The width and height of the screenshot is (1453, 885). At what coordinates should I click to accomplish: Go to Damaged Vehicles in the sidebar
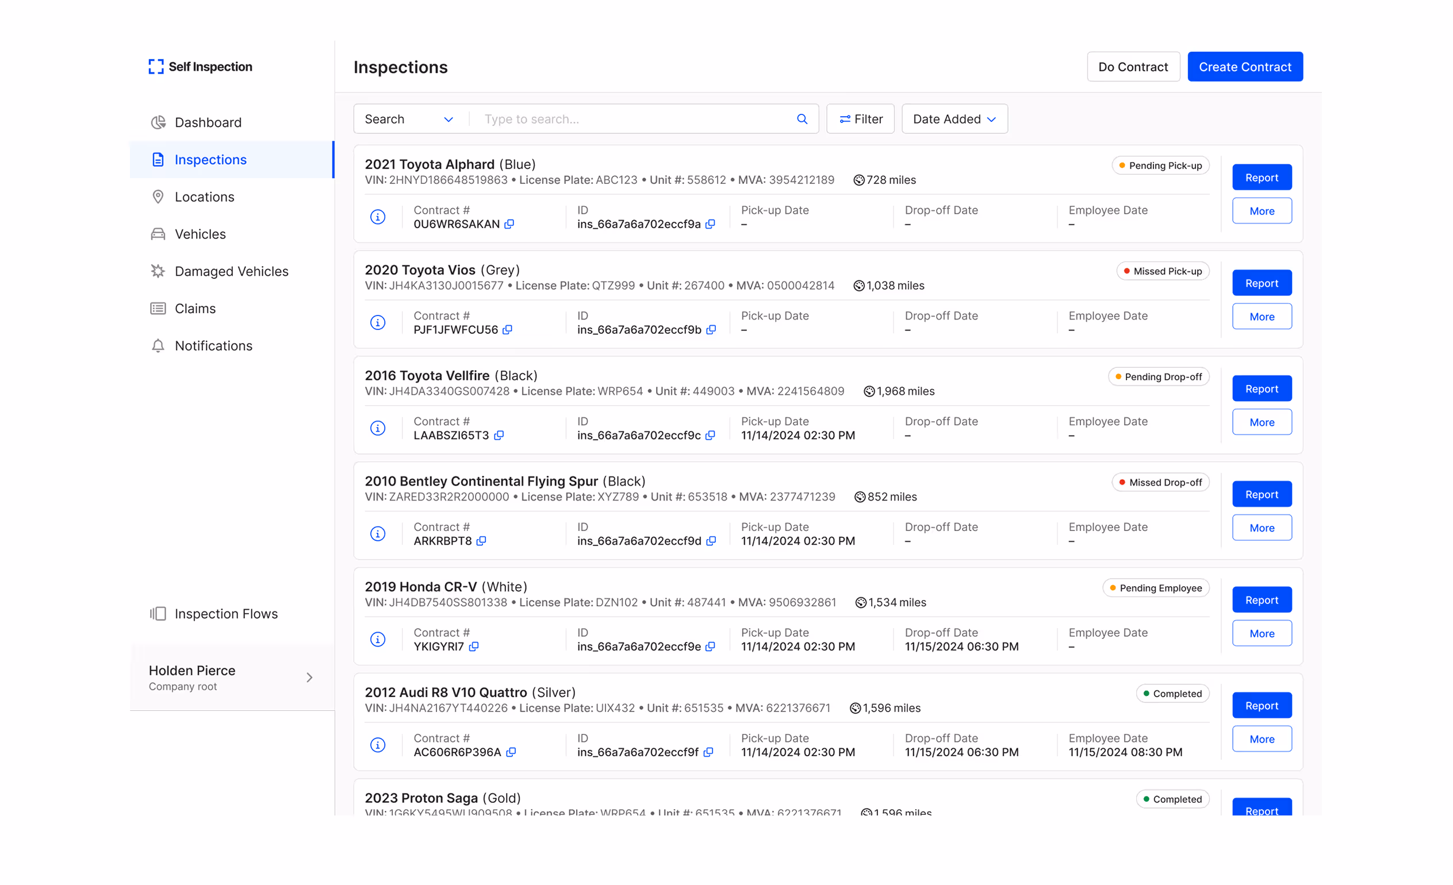coord(231,271)
